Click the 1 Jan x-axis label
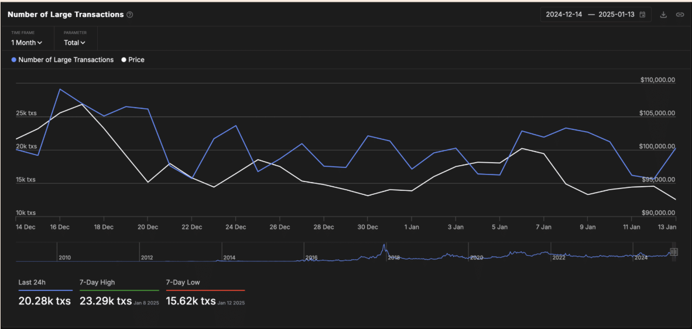 tap(412, 227)
